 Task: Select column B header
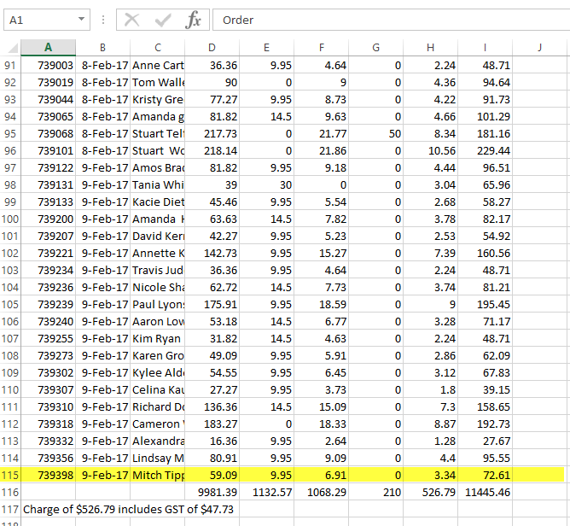click(x=103, y=47)
